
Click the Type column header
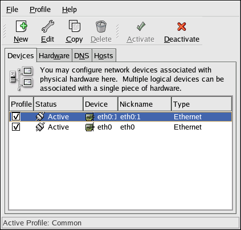point(202,104)
